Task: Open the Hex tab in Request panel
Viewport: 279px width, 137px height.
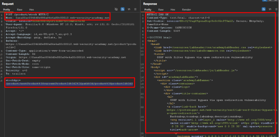Action: (31, 9)
